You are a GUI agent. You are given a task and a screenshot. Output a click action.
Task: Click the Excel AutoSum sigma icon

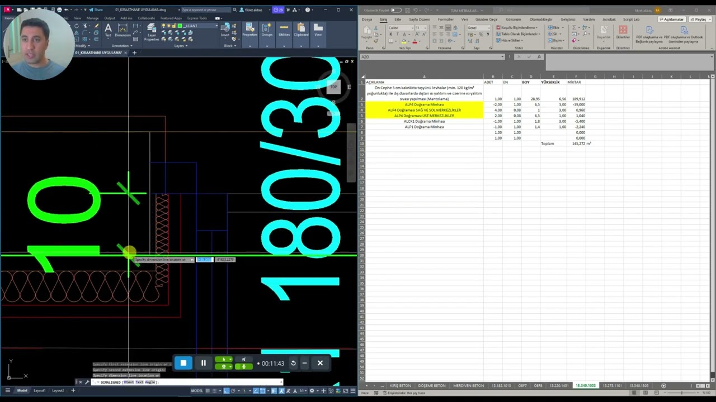coord(574,27)
